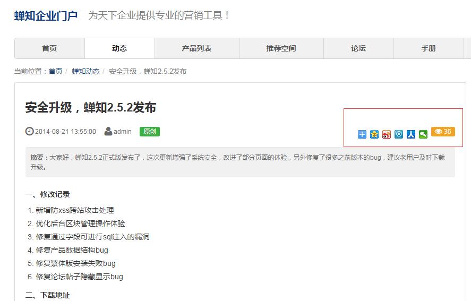Go to the 产品列表 tab

197,48
